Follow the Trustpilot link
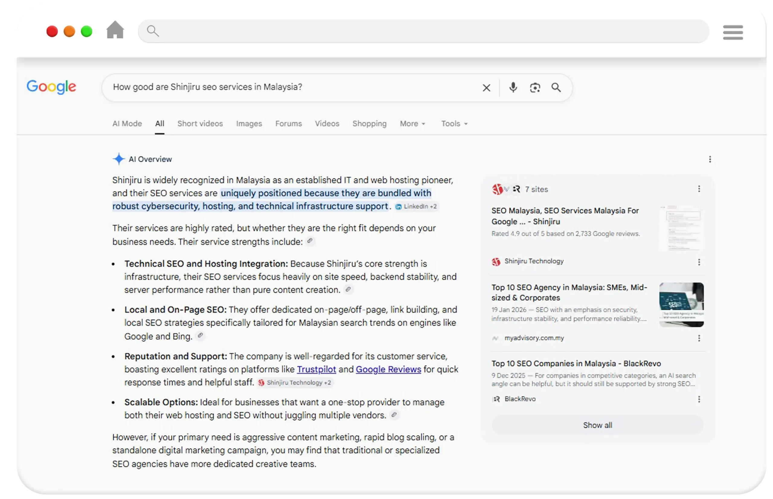773x499 pixels. coord(316,369)
